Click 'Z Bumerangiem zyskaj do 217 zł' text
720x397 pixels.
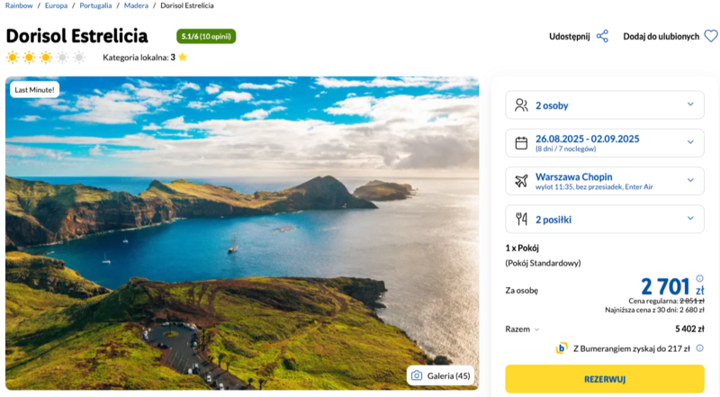point(632,348)
